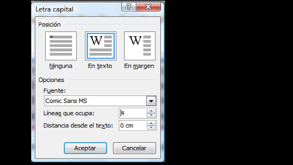Confirm with the Aceptar button

coord(85,148)
